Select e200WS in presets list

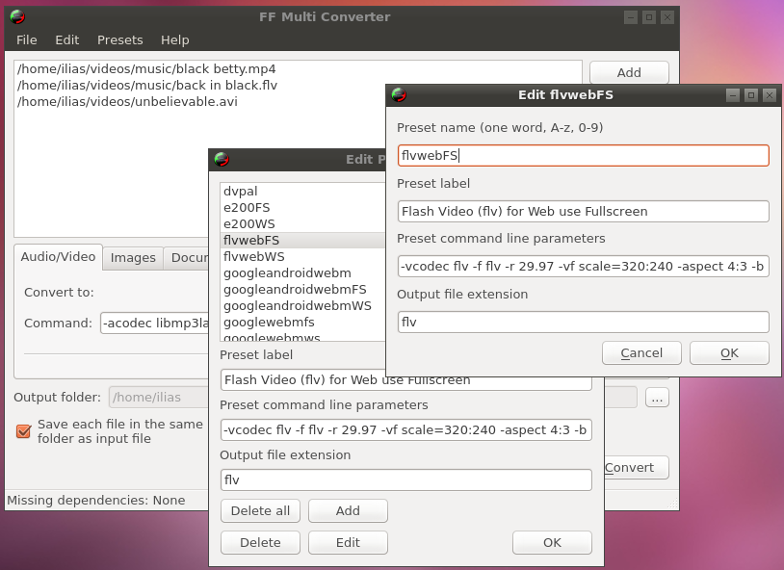[302, 224]
